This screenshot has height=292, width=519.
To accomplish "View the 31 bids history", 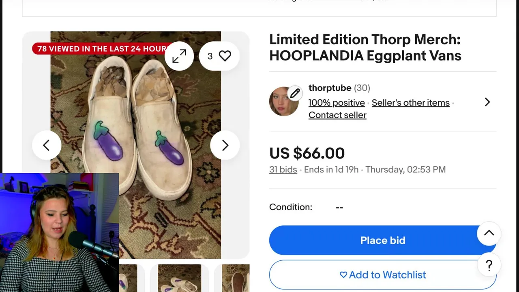I will 283,170.
